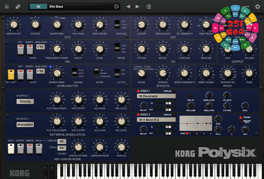Image resolution: width=264 pixels, height=179 pixels.
Task: Flip the MG MODE switch (VCO/VCF/VCA)
Action: click(x=117, y=48)
